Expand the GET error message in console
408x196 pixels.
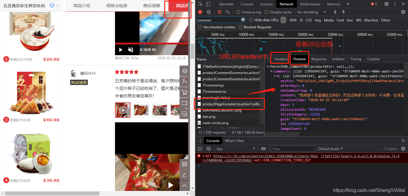tap(204, 156)
